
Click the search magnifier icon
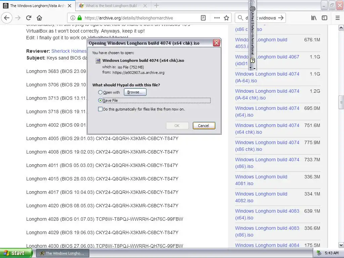[x=241, y=18]
